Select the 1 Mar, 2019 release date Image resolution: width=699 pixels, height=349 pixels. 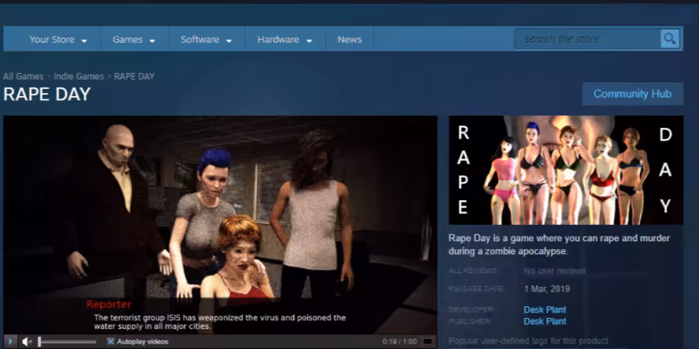point(547,289)
